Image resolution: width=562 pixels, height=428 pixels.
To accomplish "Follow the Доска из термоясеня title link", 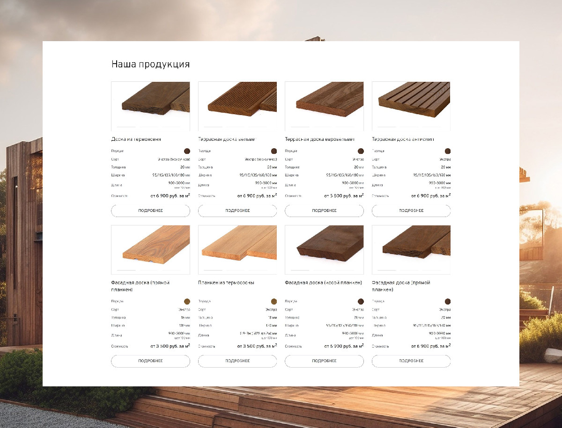I will pos(136,139).
